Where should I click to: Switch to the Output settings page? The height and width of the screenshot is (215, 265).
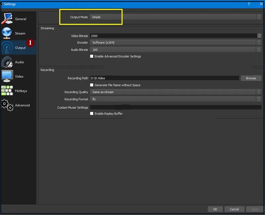(20, 47)
